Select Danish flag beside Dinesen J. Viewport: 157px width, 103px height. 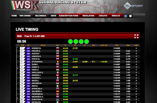coord(58,75)
